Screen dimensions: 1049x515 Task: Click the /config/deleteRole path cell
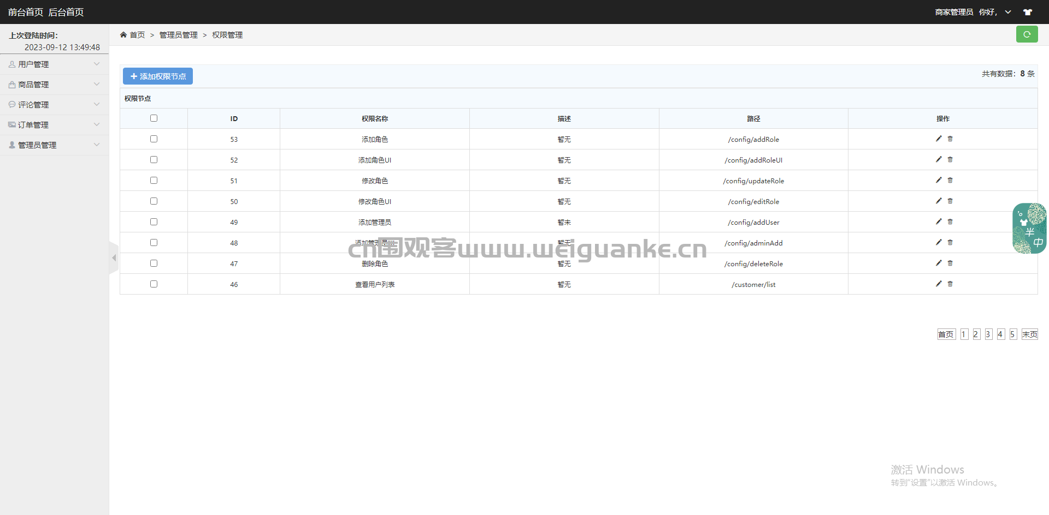pyautogui.click(x=753, y=264)
